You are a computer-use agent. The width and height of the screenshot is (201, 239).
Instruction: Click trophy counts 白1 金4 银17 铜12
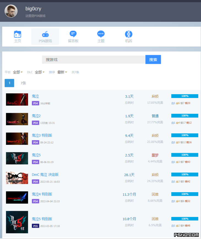(181, 123)
